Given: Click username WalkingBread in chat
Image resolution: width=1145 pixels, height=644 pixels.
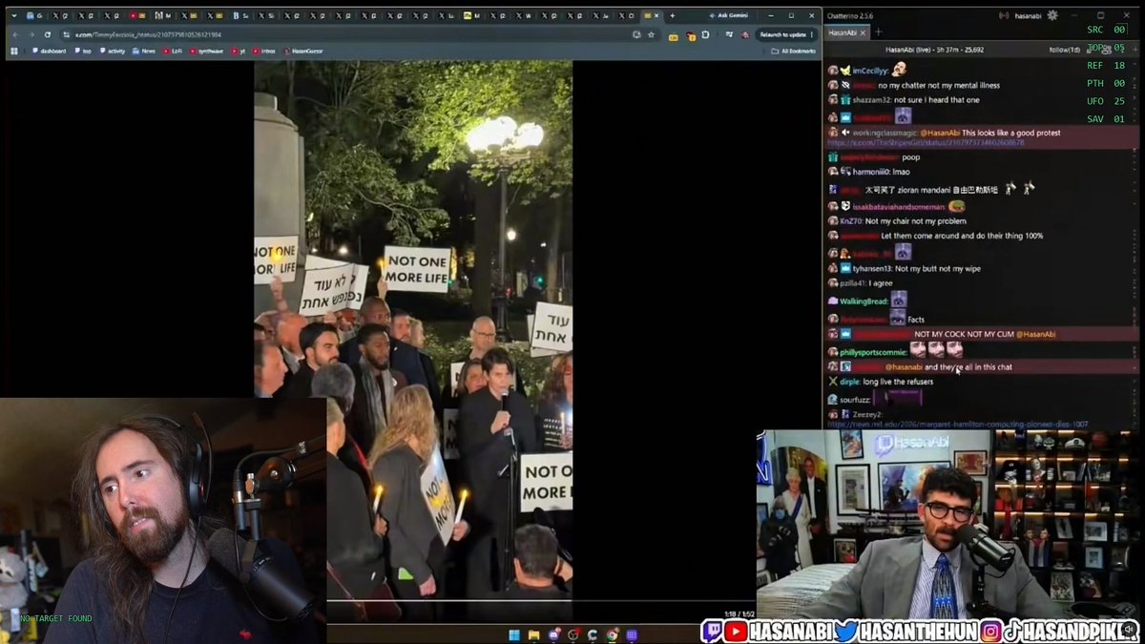Looking at the screenshot, I should (864, 301).
